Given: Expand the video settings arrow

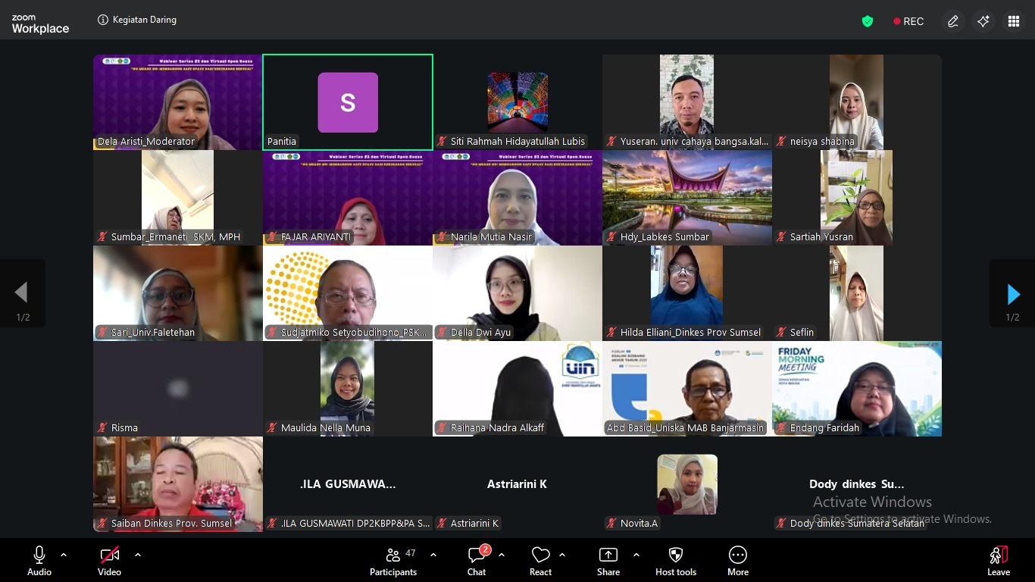Looking at the screenshot, I should point(138,555).
